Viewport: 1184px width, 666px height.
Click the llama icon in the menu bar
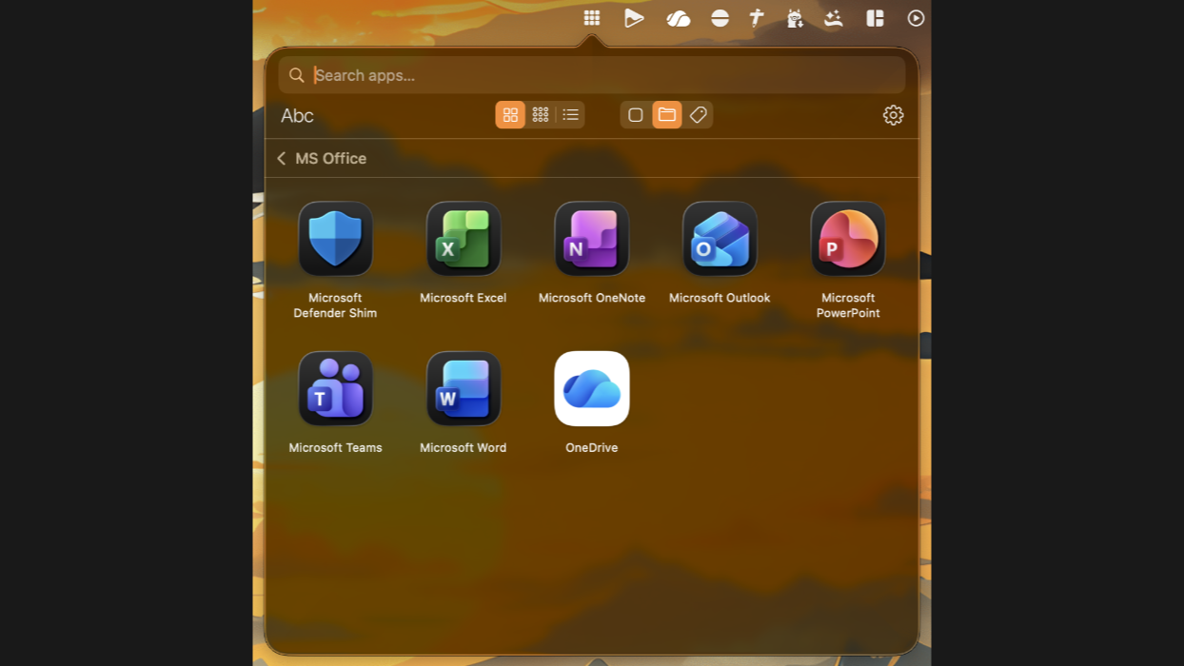[795, 18]
